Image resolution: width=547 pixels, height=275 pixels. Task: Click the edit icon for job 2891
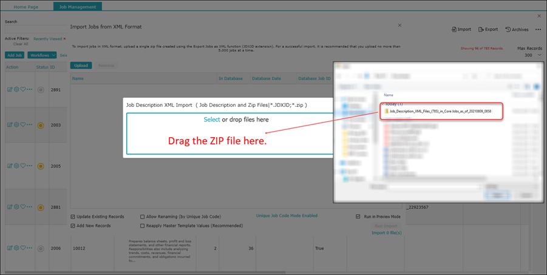[10, 89]
